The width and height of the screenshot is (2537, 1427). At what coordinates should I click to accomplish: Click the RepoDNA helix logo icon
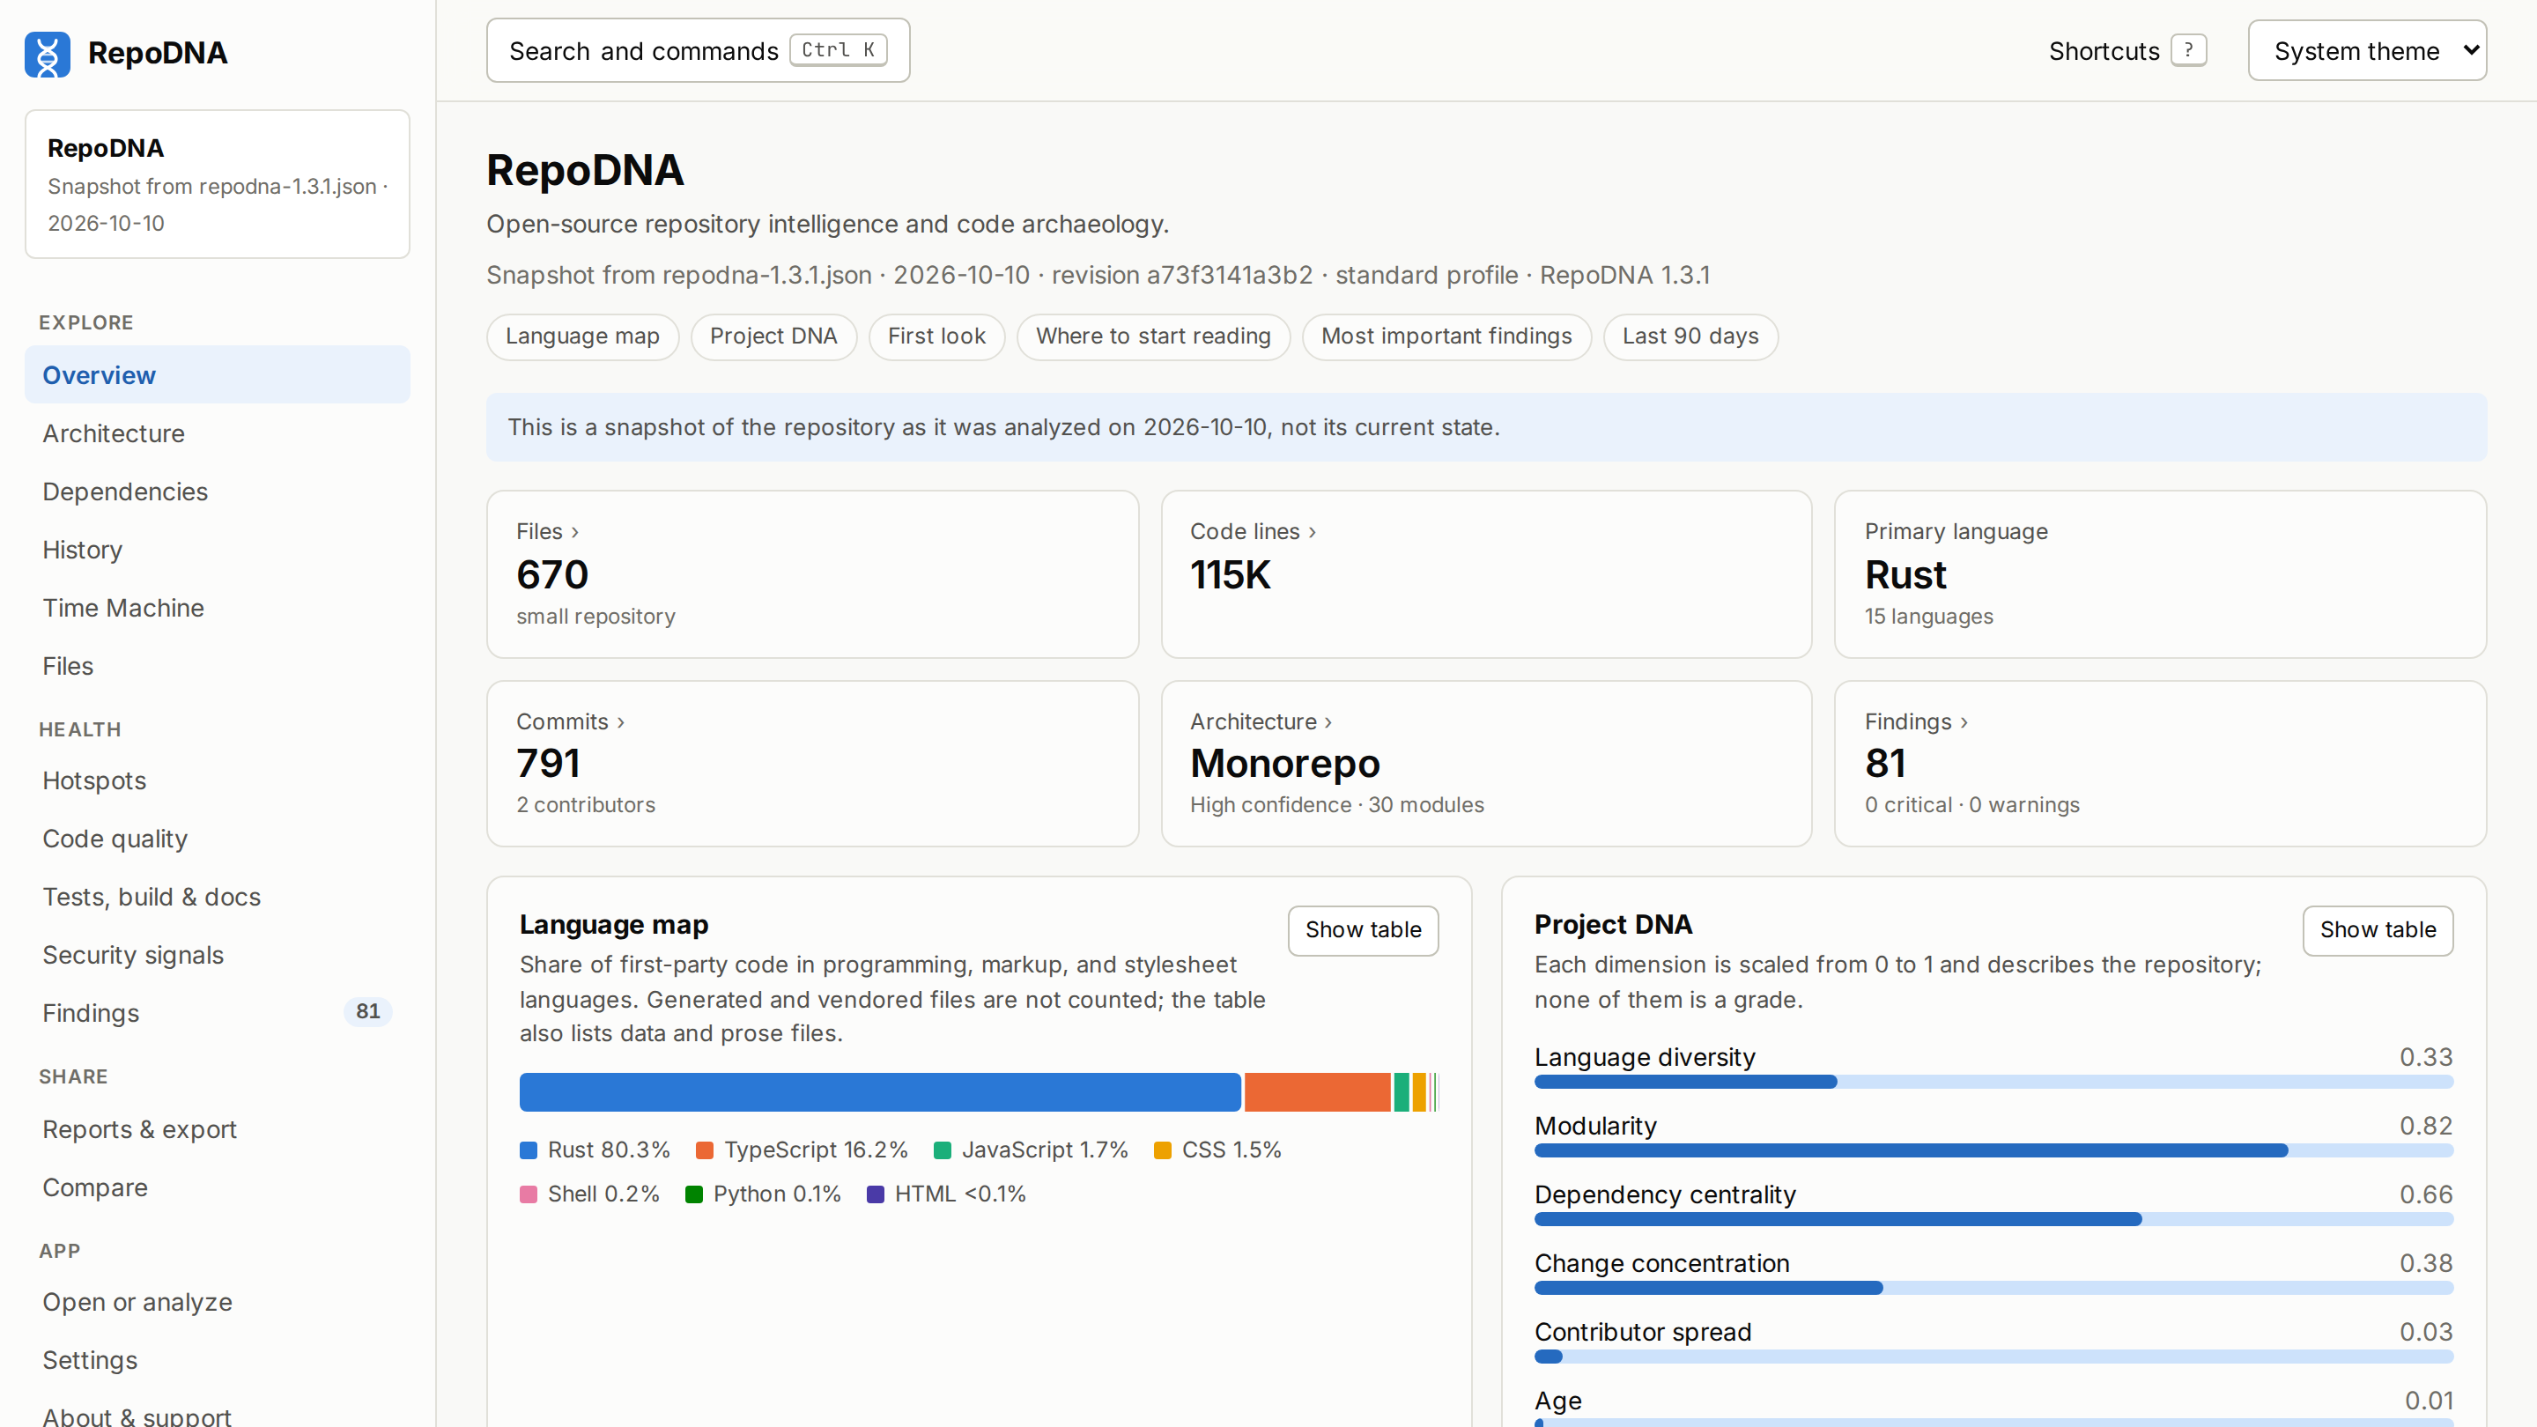(48, 53)
